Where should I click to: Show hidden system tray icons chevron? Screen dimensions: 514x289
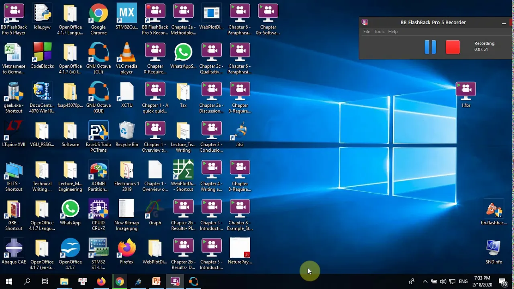425,281
